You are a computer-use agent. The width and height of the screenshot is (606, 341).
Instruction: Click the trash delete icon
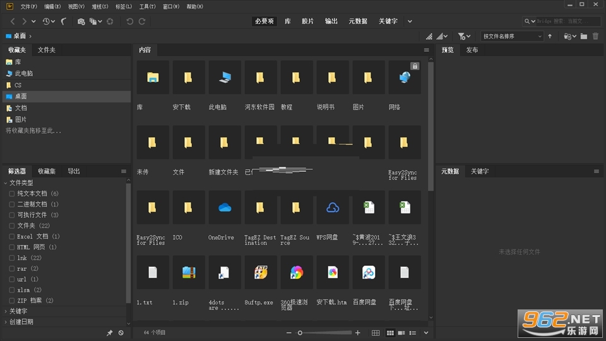coord(595,37)
